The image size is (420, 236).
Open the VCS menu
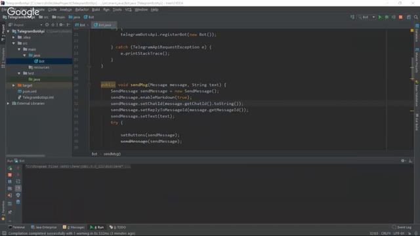coord(129,10)
